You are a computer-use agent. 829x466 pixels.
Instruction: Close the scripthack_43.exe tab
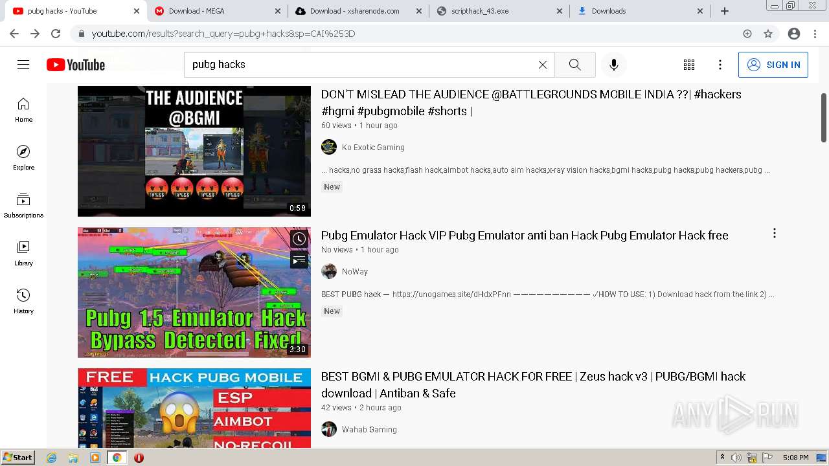point(560,11)
